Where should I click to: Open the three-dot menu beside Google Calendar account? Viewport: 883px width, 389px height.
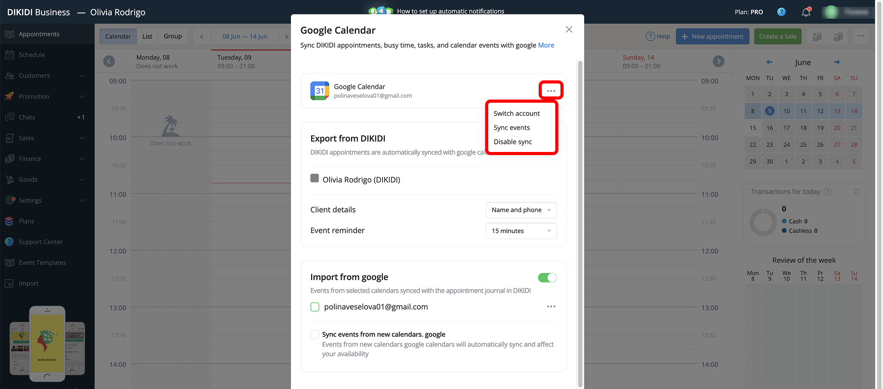click(x=551, y=91)
